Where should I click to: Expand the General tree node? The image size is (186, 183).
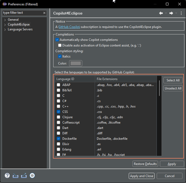click(x=5, y=20)
